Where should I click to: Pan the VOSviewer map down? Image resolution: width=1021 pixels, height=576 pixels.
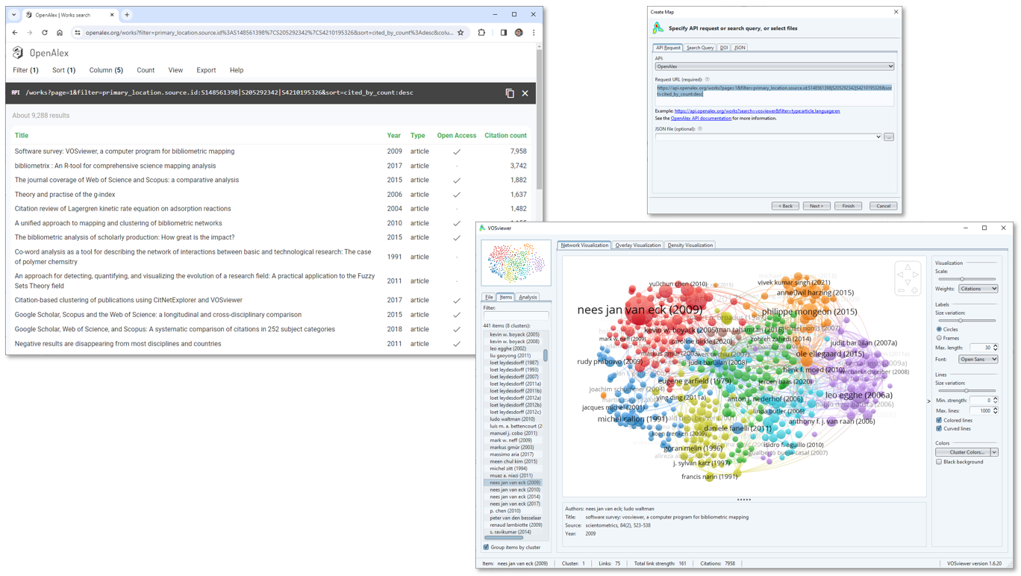tap(908, 282)
